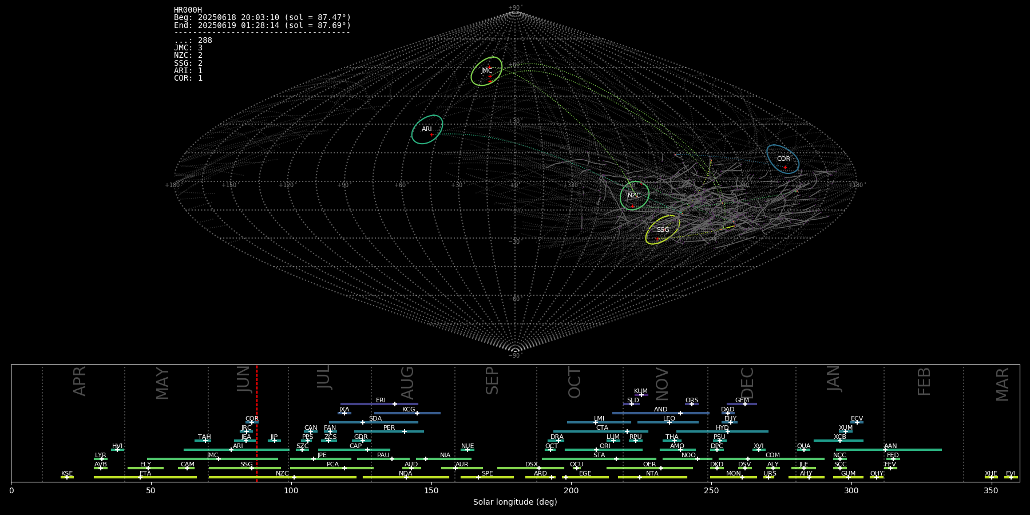Click the KSE shower label in timeline

[67, 474]
